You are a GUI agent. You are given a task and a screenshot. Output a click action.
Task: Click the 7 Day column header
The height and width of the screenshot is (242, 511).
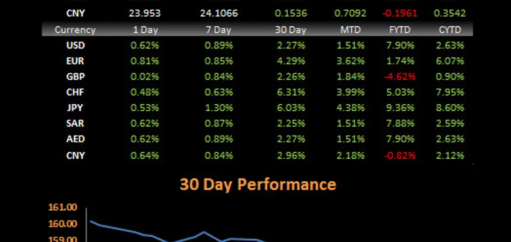[x=218, y=30]
